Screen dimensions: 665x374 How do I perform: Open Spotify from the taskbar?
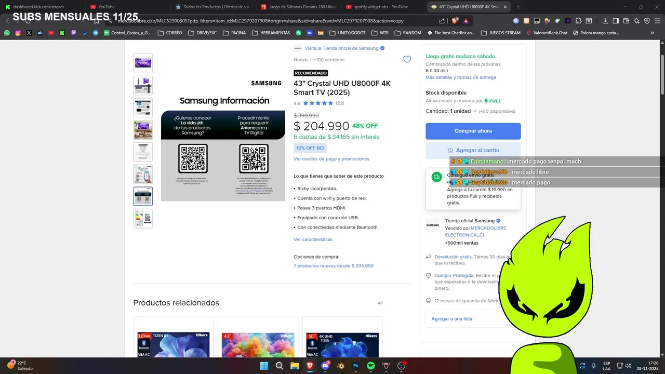click(371, 366)
